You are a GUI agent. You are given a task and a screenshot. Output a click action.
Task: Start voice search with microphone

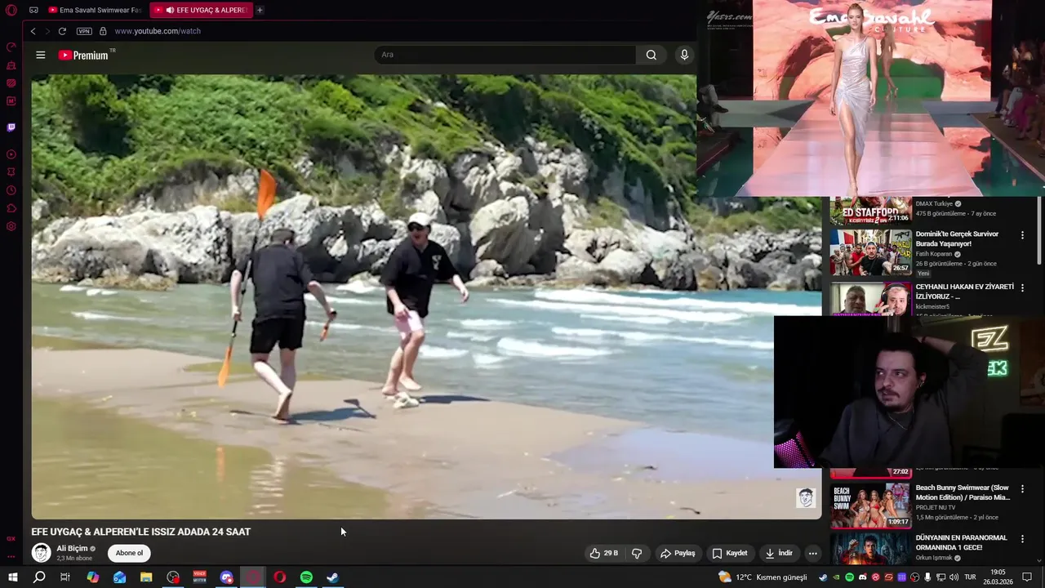click(684, 55)
